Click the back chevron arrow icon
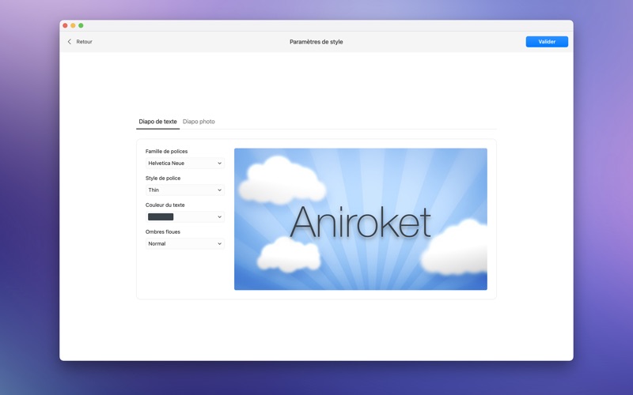 click(x=70, y=42)
